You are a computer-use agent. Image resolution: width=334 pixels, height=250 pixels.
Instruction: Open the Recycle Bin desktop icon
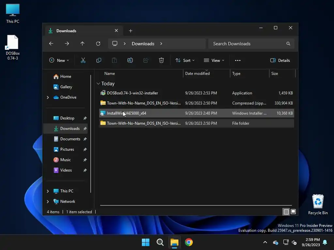318,204
